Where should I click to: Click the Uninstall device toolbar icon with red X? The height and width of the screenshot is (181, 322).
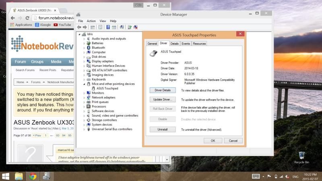pos(136,27)
